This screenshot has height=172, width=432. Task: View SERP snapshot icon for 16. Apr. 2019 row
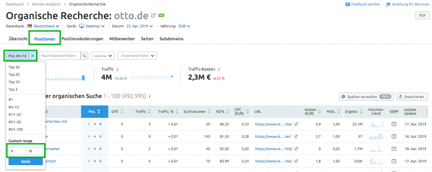tap(394, 136)
